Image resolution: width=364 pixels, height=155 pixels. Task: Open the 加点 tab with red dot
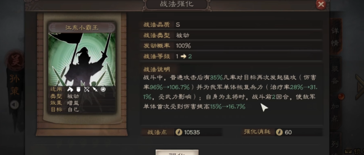(x=335, y=112)
